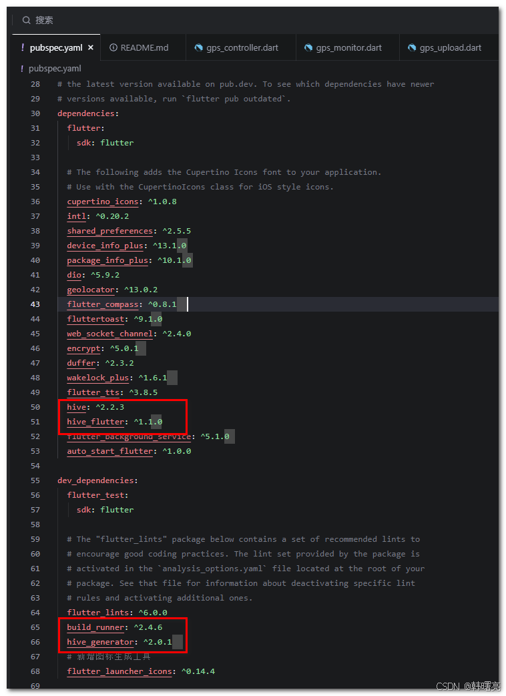
Task: Open the duffer package link
Action: [x=81, y=363]
